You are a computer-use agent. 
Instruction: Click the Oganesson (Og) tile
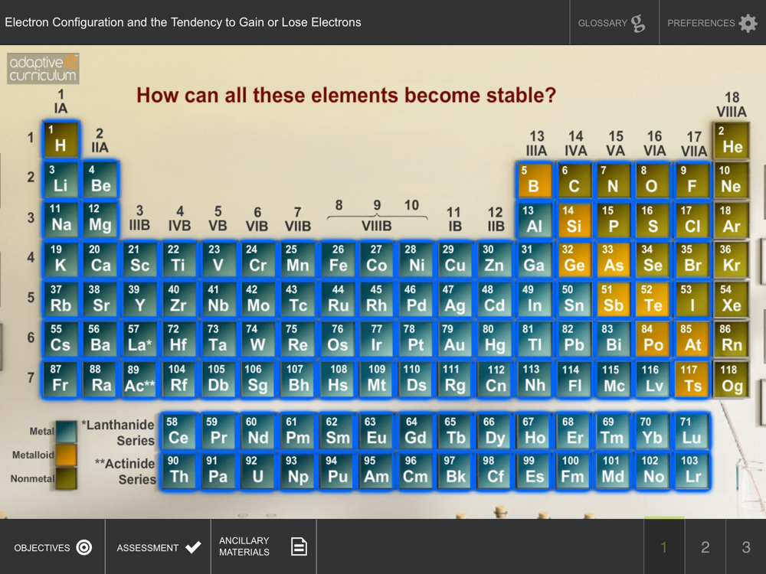[x=732, y=380]
